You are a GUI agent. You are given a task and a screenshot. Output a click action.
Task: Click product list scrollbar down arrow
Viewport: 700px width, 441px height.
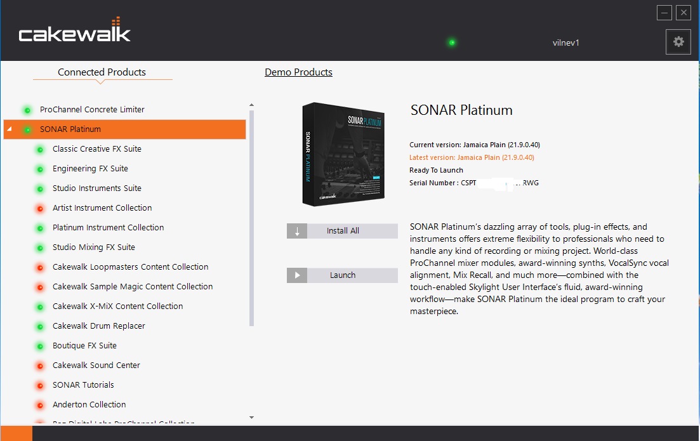(251, 418)
